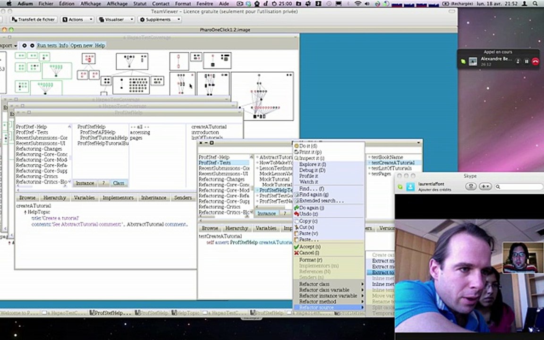Click the user account icon in menu bar
This screenshot has height=340, width=544.
pos(525,3)
